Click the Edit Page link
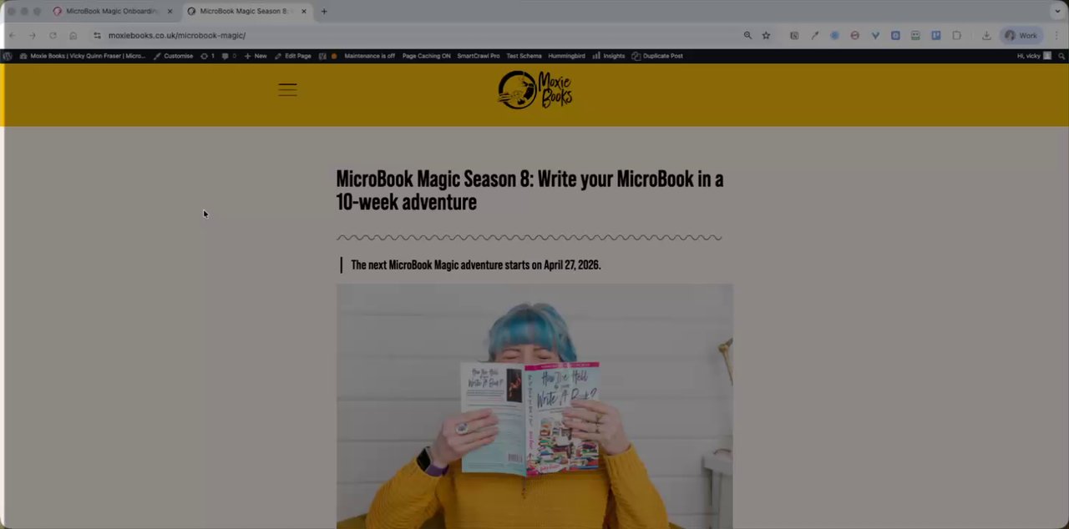Image resolution: width=1069 pixels, height=529 pixels. [292, 56]
